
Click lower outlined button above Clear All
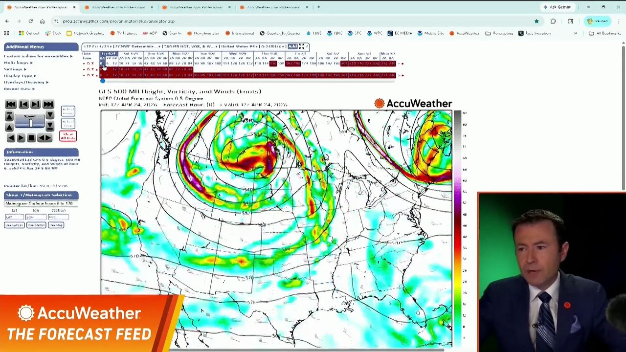[68, 123]
